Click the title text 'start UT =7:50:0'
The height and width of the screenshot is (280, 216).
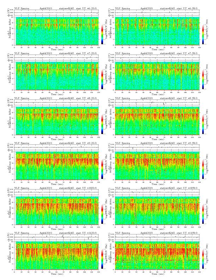[x=187, y=53]
